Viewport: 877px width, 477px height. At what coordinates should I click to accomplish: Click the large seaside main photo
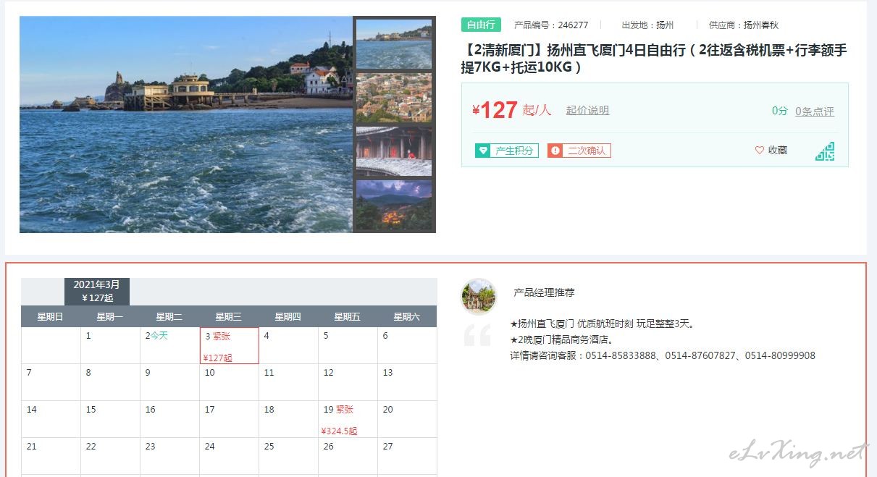coord(186,124)
